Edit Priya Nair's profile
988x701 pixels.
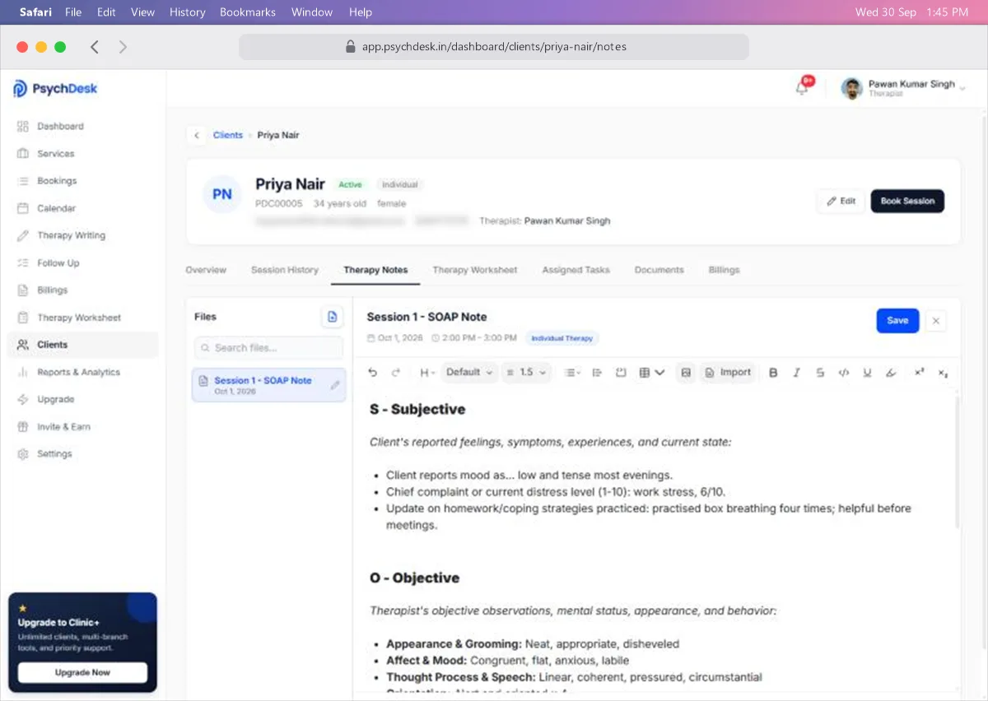point(841,201)
